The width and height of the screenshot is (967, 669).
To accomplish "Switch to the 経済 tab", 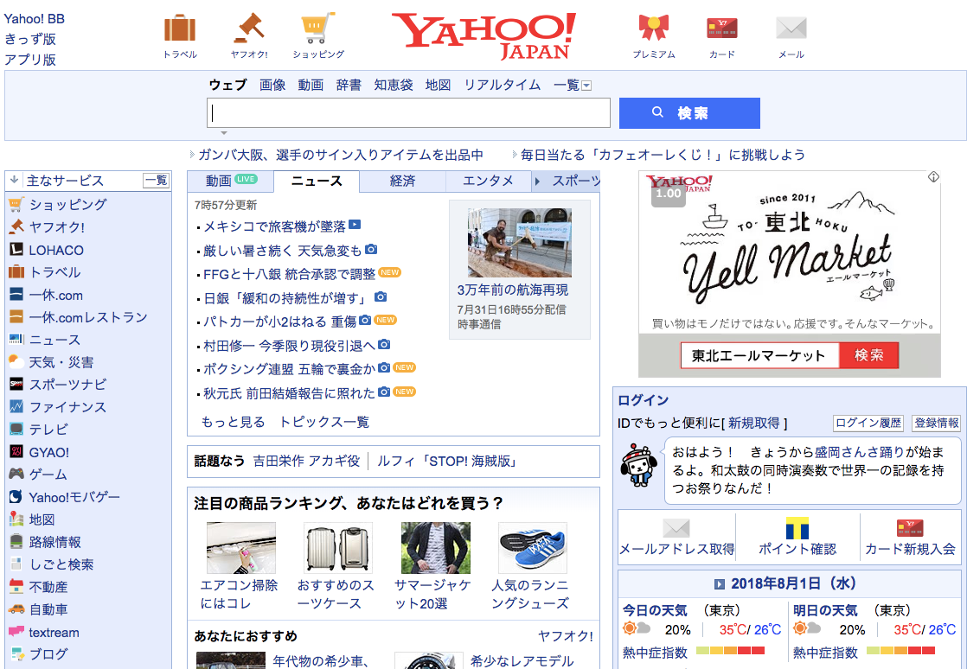I will [x=402, y=182].
